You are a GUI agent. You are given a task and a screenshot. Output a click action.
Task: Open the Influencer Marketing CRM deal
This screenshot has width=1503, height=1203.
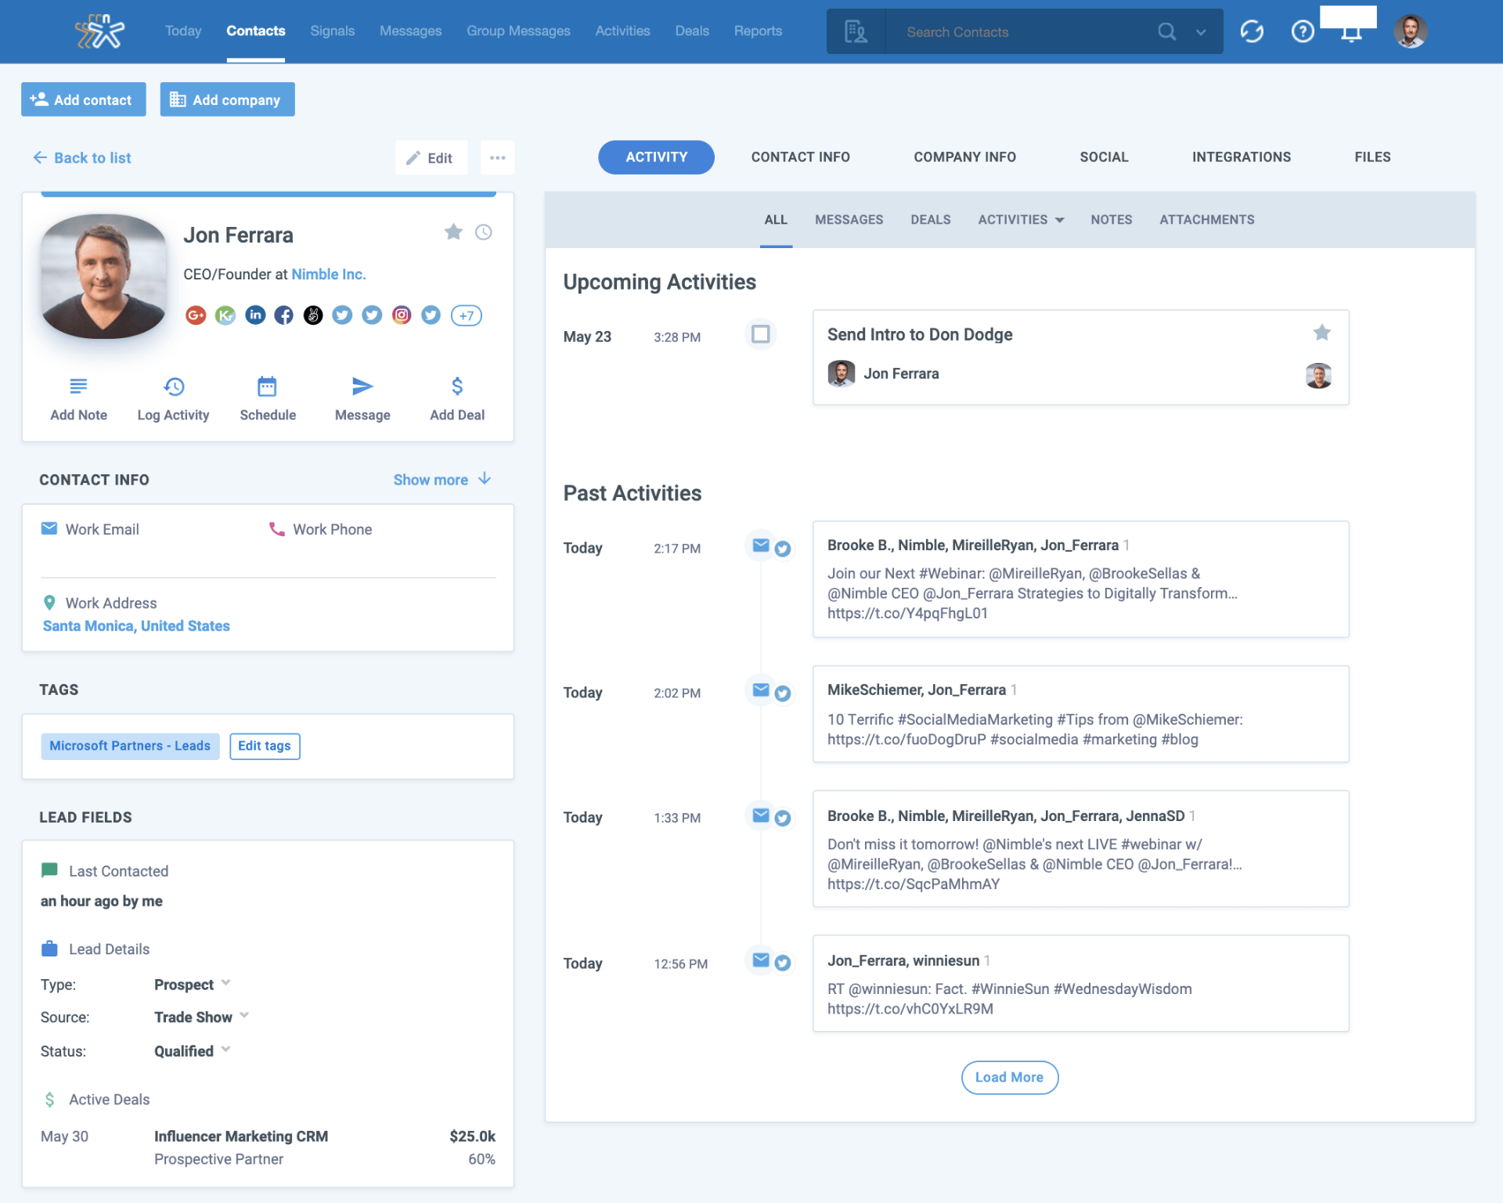point(241,1136)
